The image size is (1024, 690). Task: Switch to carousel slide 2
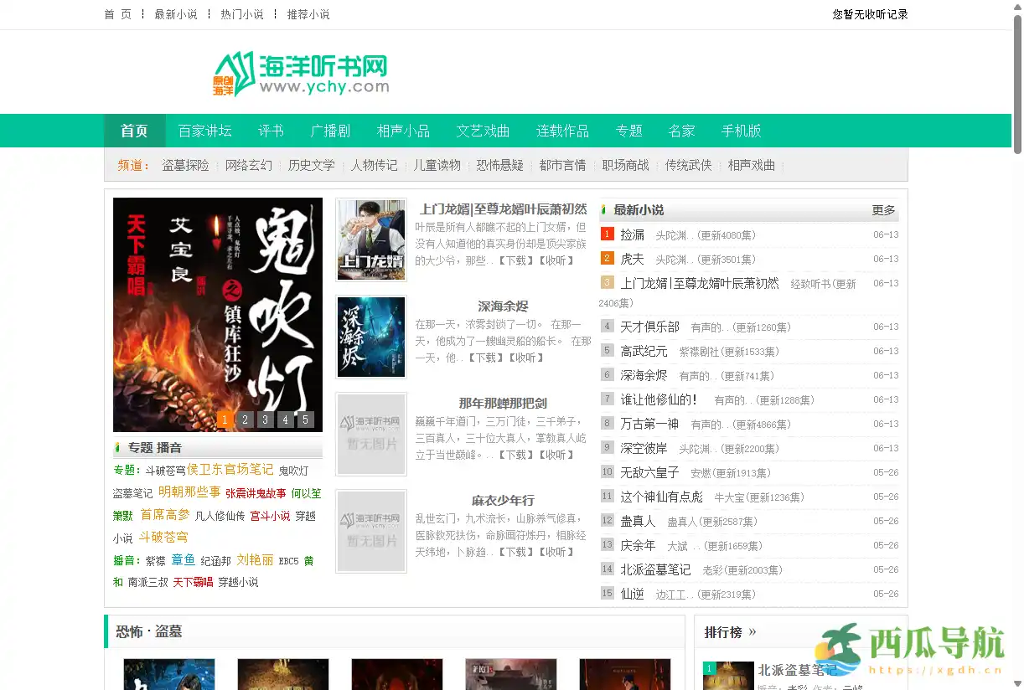(246, 420)
